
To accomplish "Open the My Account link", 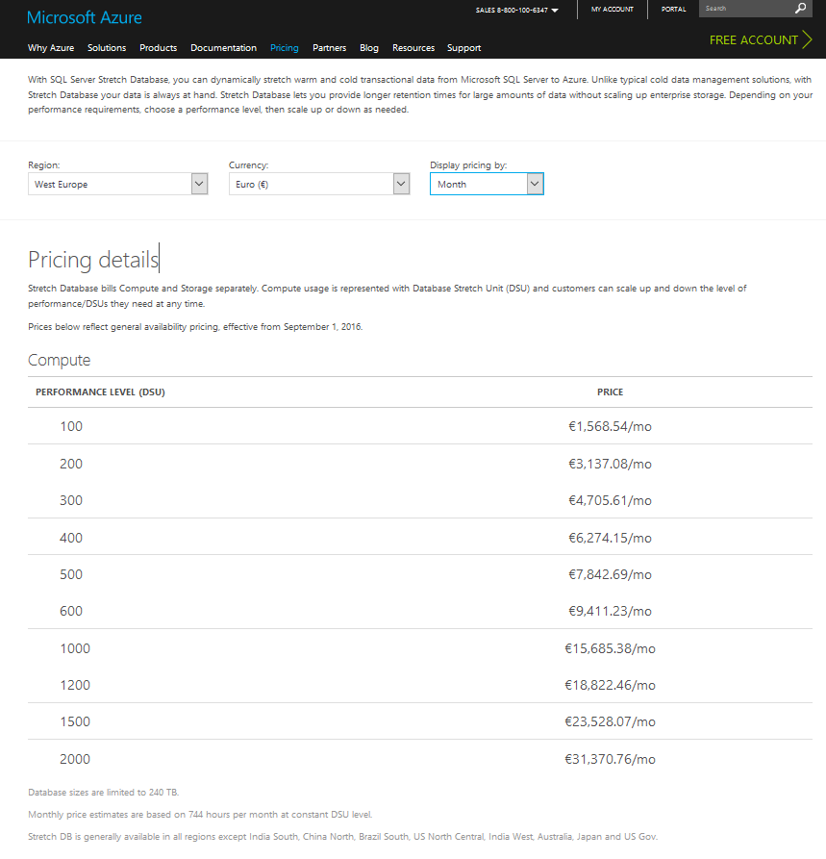I will [x=613, y=10].
